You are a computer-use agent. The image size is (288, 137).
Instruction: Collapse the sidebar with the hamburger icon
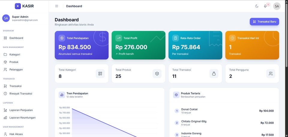pos(57,6)
